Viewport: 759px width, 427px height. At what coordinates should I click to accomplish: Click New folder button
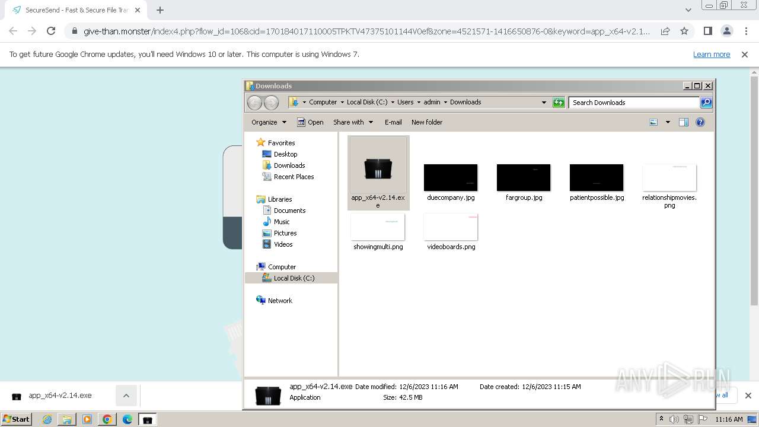pos(427,122)
